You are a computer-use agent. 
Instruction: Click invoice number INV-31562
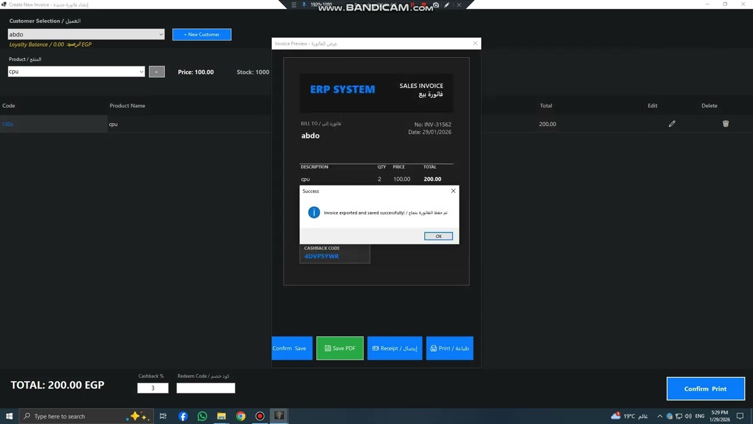[433, 124]
